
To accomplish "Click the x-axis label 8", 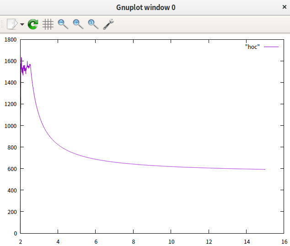I will point(134,242).
